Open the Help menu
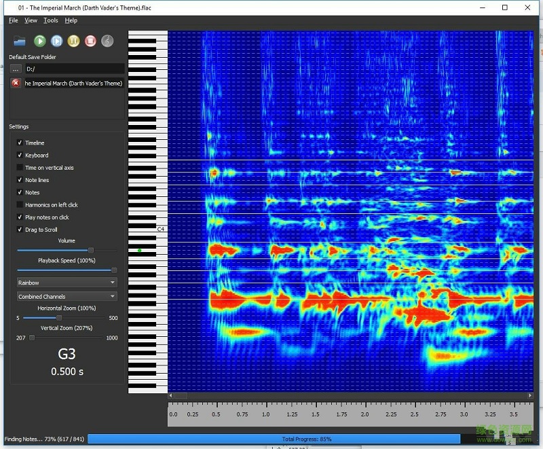 coord(71,20)
